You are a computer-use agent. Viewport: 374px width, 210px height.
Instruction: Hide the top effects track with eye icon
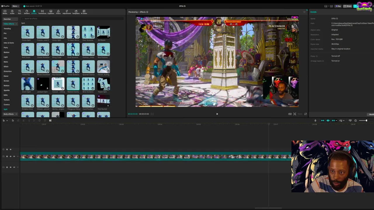11,149
